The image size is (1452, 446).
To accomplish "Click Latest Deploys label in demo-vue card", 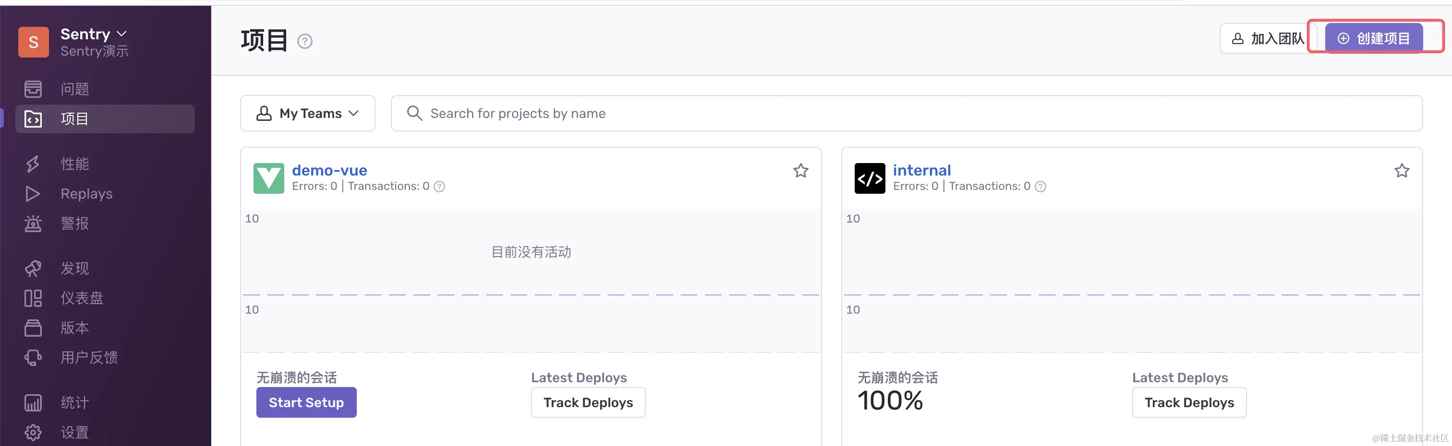I will tap(579, 377).
